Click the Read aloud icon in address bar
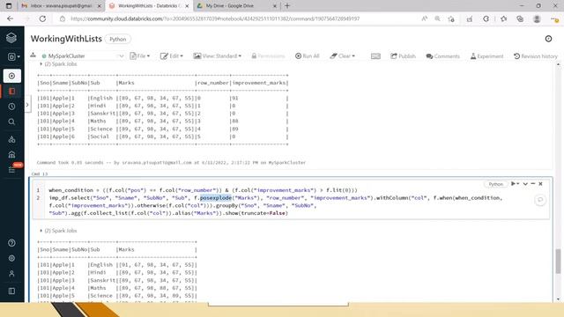564x317 pixels. [425, 18]
